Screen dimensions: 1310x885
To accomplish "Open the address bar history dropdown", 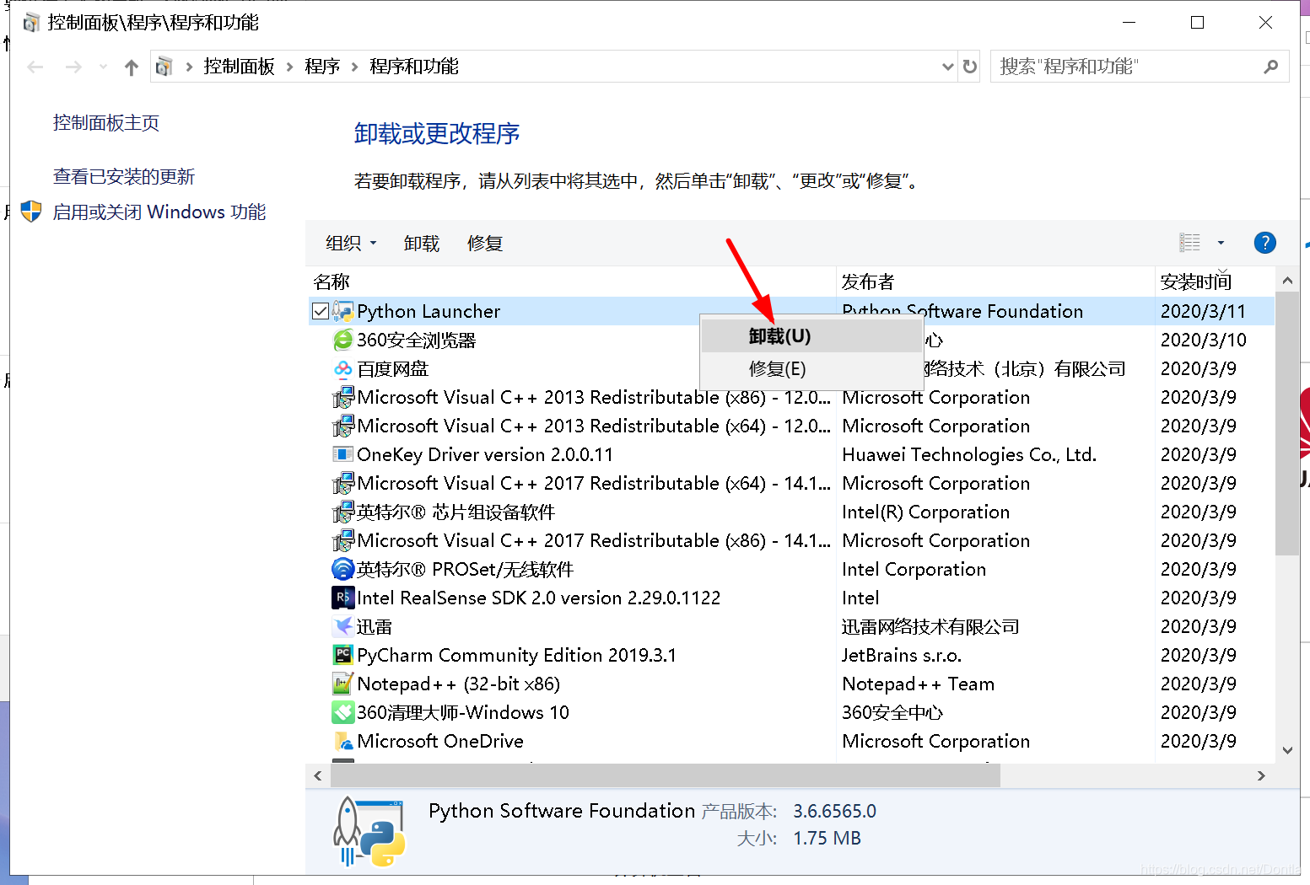I will point(947,67).
